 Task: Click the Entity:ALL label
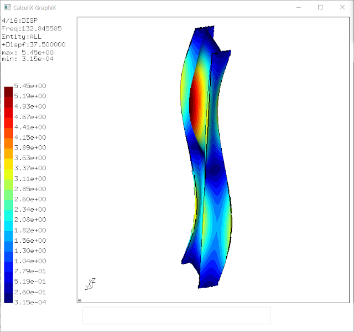22,37
